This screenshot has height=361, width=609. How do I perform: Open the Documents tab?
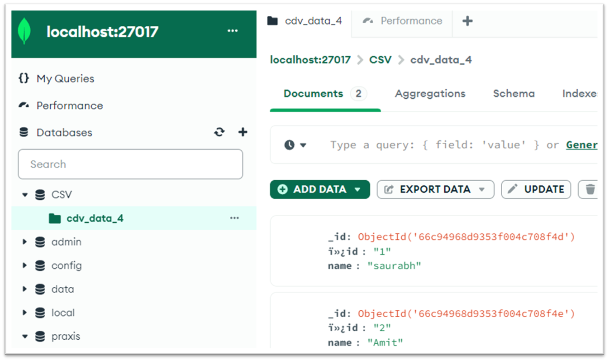point(325,94)
